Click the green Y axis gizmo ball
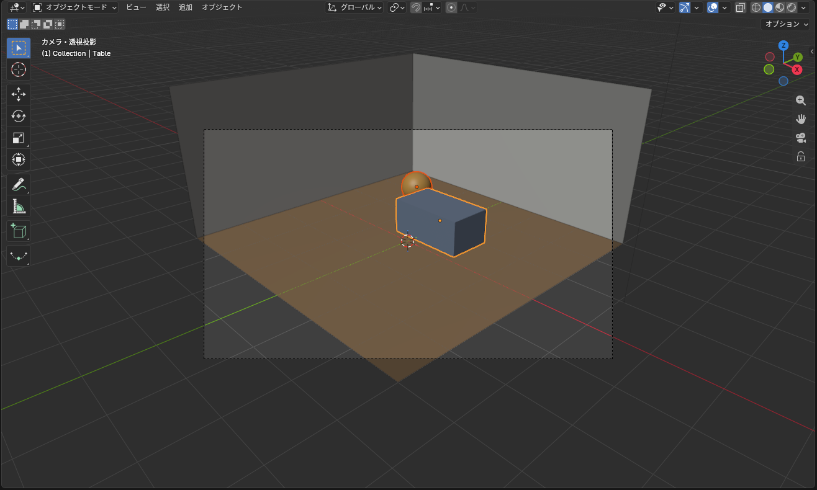The height and width of the screenshot is (490, 817). pyautogui.click(x=798, y=57)
